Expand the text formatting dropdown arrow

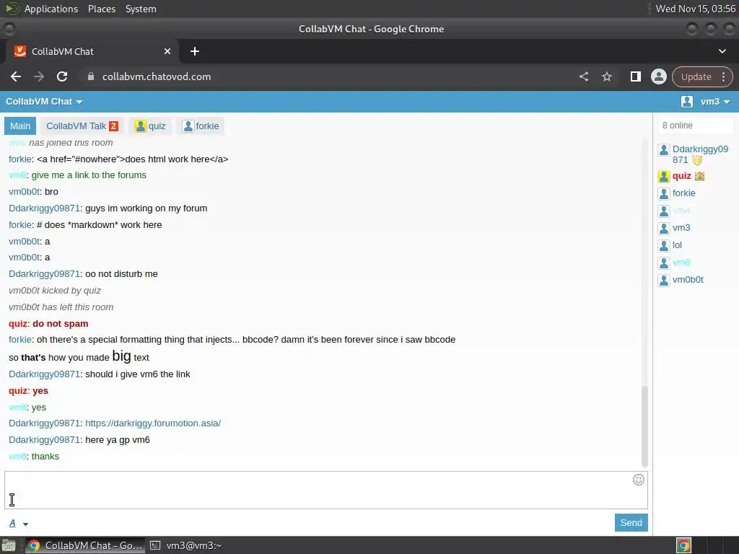click(25, 524)
